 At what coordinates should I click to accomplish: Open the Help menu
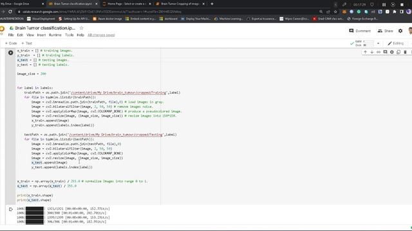click(x=80, y=35)
